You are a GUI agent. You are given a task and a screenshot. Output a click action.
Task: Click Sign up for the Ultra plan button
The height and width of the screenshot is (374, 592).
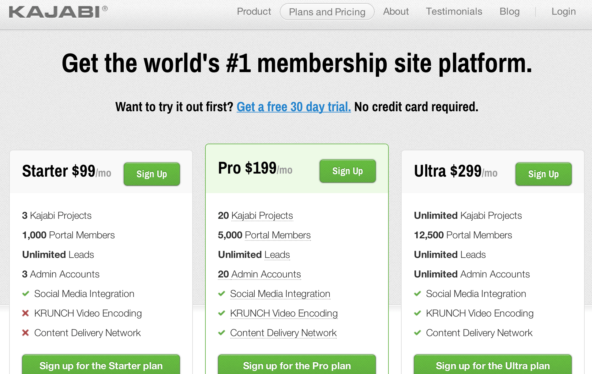[x=493, y=365]
